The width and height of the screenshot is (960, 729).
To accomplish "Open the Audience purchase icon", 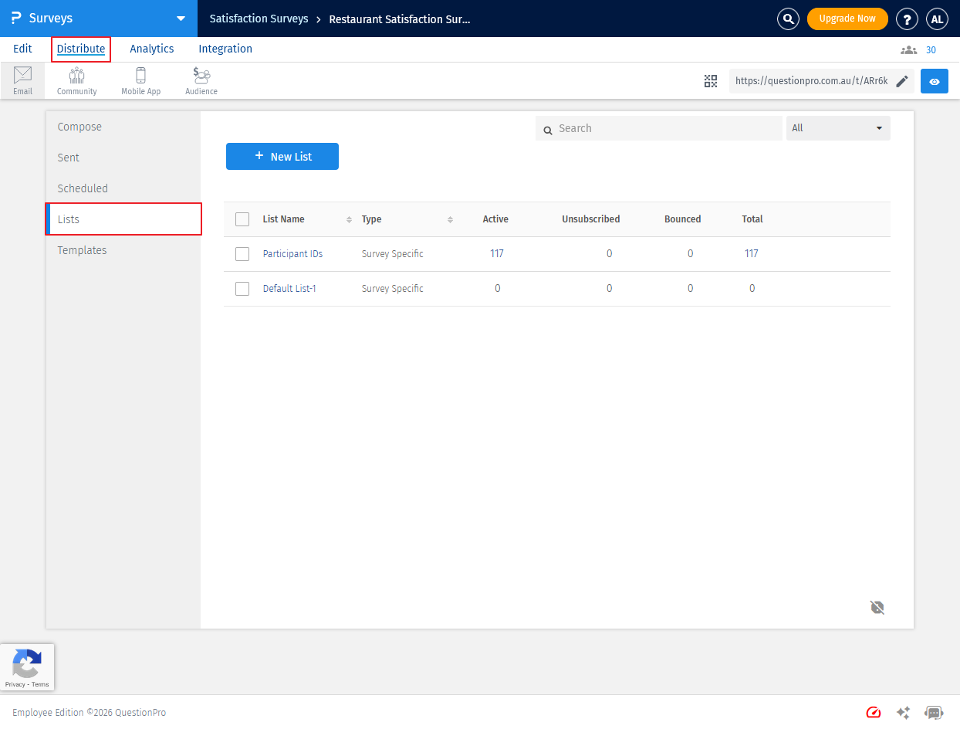I will tap(201, 80).
